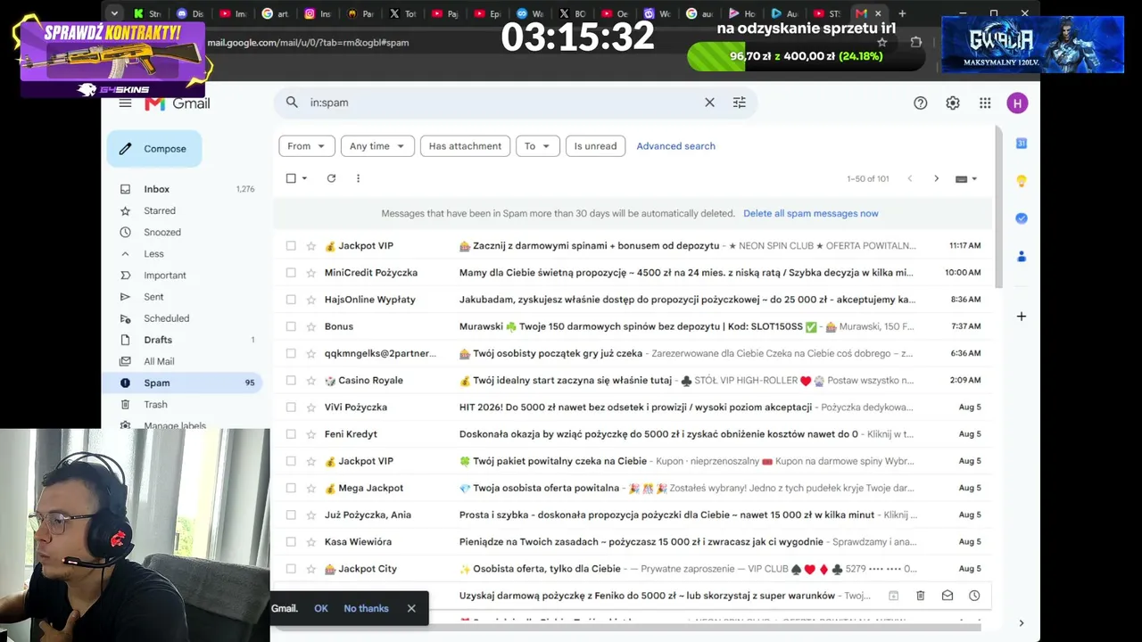Open the Google account avatar
The width and height of the screenshot is (1142, 642).
(1017, 103)
